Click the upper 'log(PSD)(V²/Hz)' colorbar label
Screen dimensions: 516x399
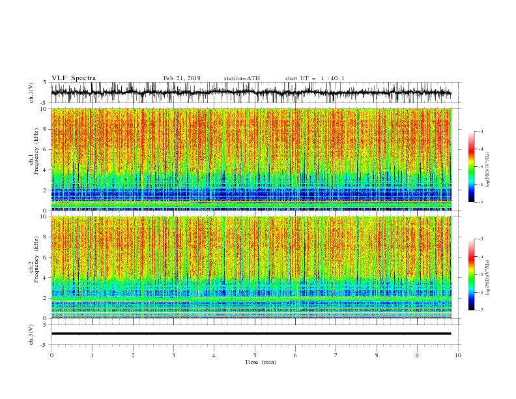click(x=487, y=170)
